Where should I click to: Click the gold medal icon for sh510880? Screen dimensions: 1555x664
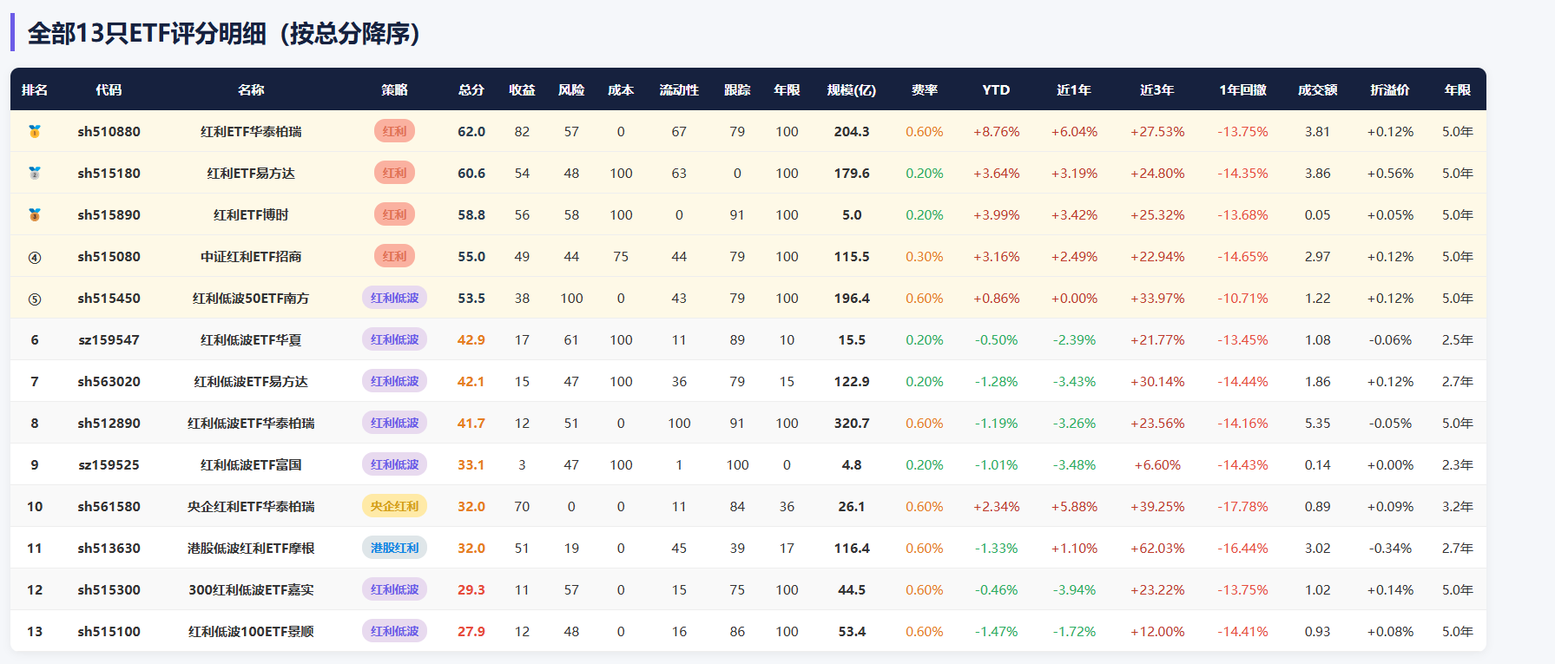(35, 132)
